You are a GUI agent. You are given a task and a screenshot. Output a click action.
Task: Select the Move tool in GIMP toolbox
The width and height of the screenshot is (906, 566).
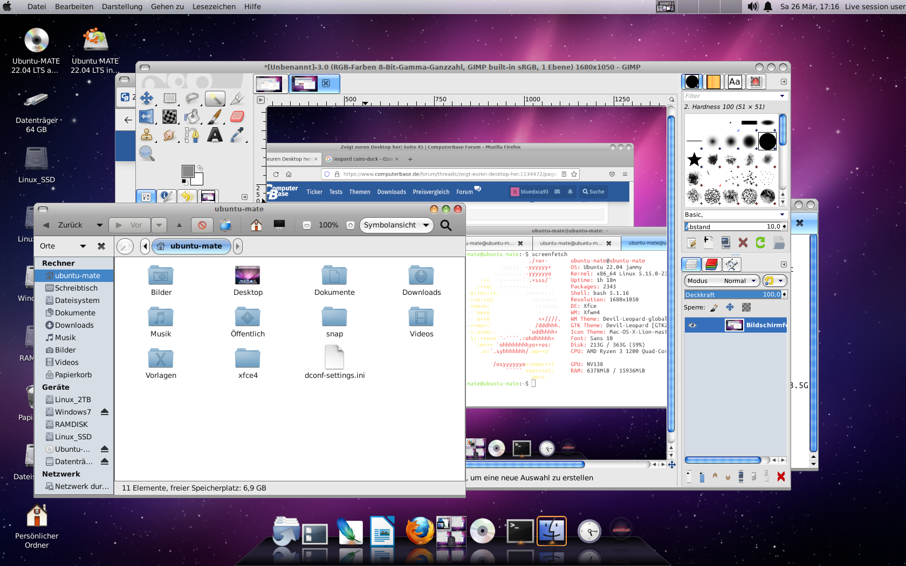coord(147,98)
